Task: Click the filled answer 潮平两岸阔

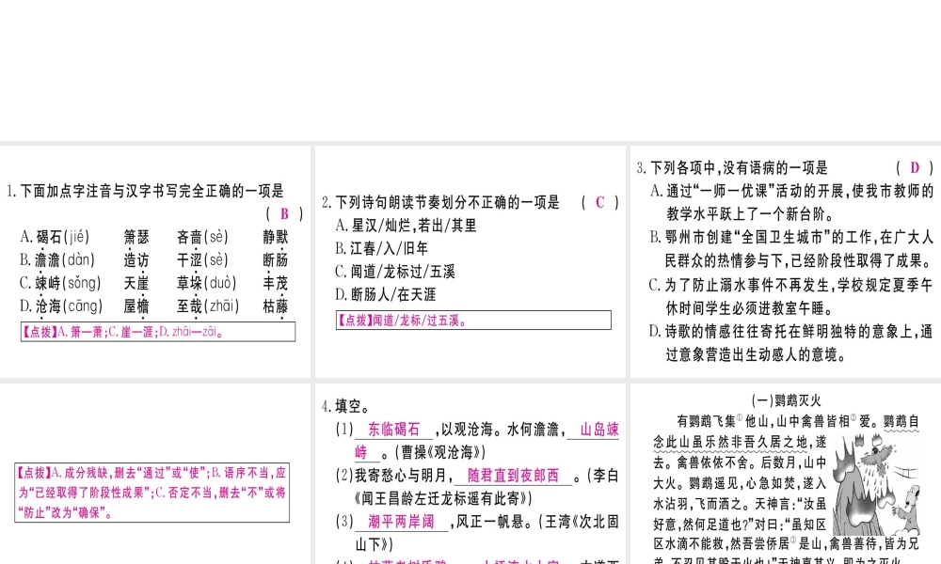Action: (401, 522)
